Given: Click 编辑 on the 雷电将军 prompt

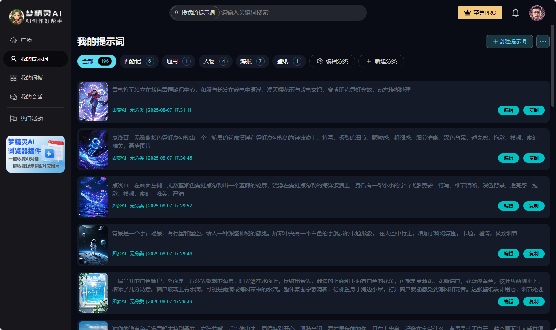Looking at the screenshot, I should tap(509, 110).
